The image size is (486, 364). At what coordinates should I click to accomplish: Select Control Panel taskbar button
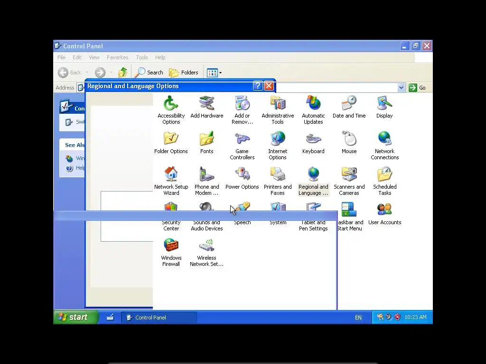159,317
